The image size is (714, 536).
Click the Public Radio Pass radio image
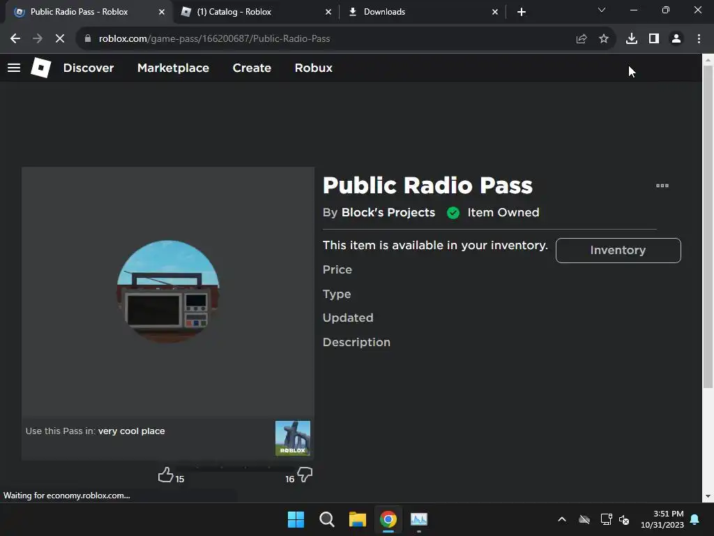tap(168, 292)
